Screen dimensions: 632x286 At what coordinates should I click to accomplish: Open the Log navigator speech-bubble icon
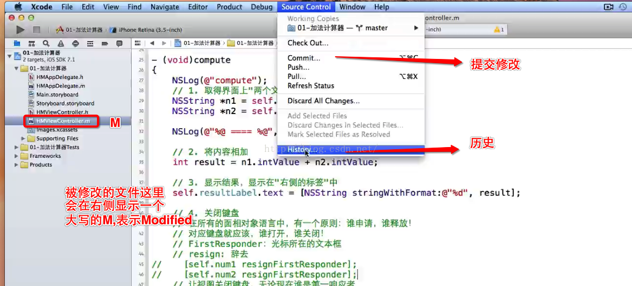click(119, 43)
